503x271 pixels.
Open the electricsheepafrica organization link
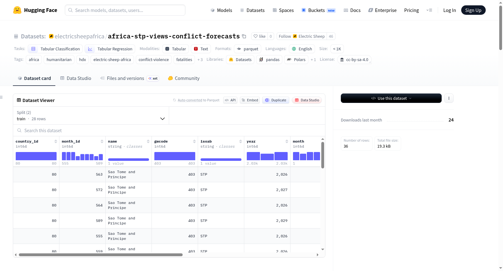click(x=80, y=36)
